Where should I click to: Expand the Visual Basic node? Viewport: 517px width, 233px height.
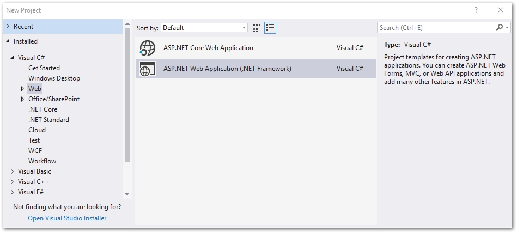click(13, 171)
